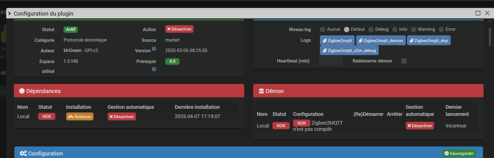The height and width of the screenshot is (158, 494).
Task: Click the author text 'MrGreen - GPLv3'
Action: (81, 50)
